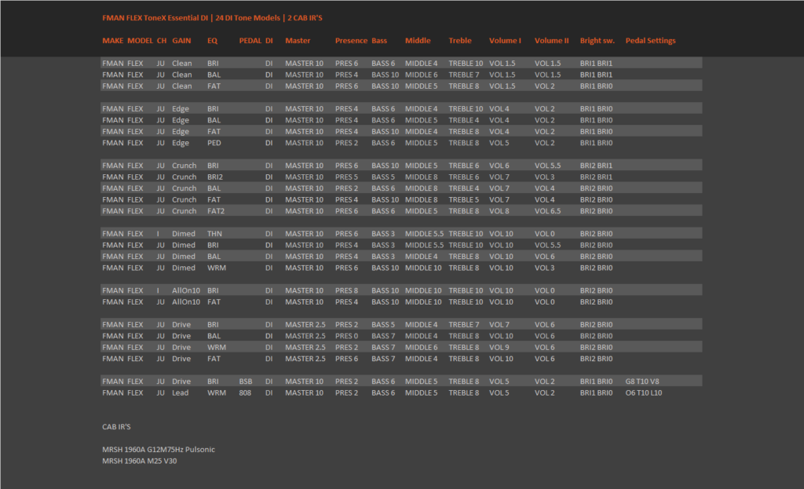
Task: Click the PRES 8 cell
Action: click(346, 290)
